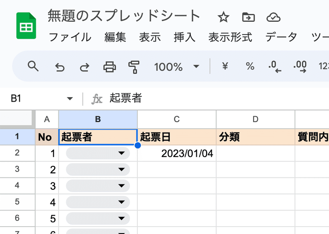The width and height of the screenshot is (329, 234).
Task: Click the move to folder icon
Action: [248, 17]
